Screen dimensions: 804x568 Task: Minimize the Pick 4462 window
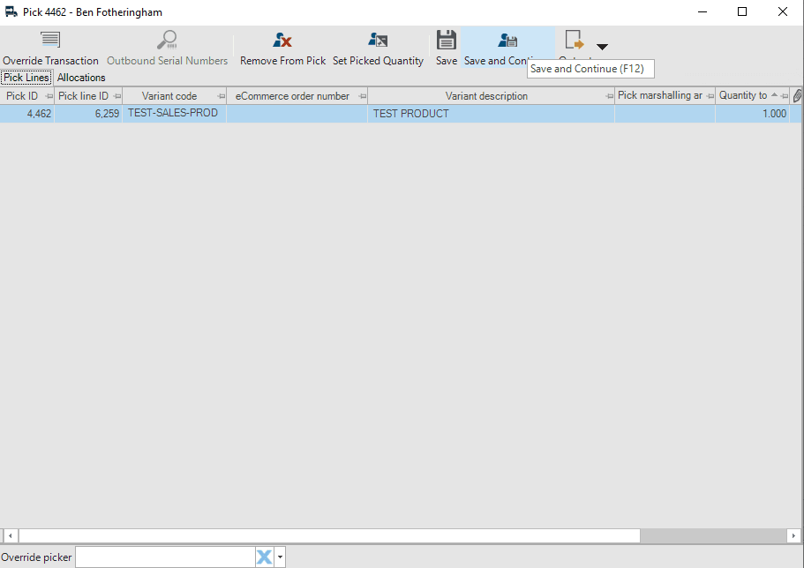pyautogui.click(x=703, y=11)
